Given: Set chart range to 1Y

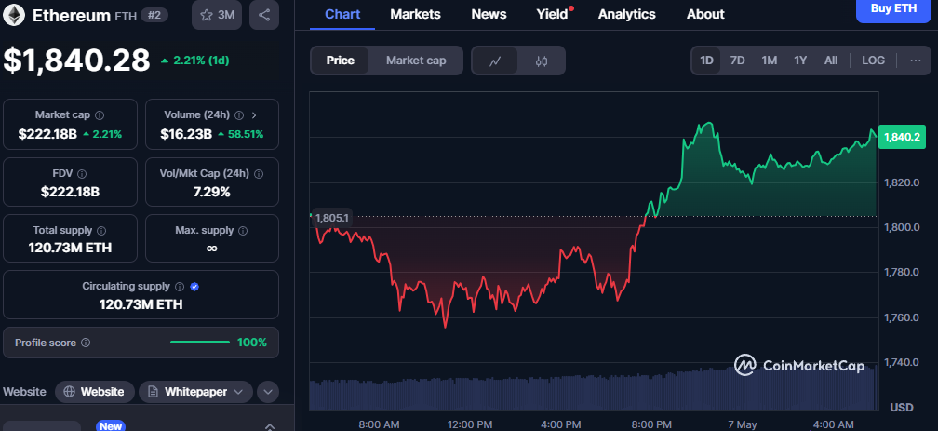Looking at the screenshot, I should (x=800, y=61).
